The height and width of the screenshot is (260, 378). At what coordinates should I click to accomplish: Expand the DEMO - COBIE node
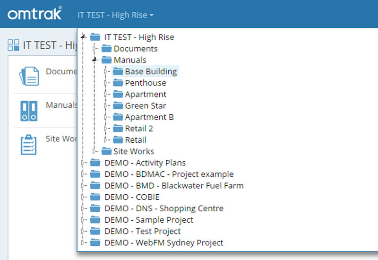coord(83,197)
